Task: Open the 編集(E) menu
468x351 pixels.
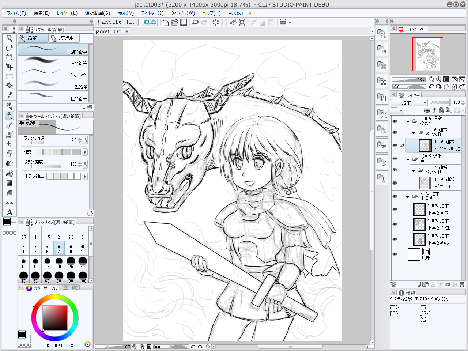Action: 42,13
